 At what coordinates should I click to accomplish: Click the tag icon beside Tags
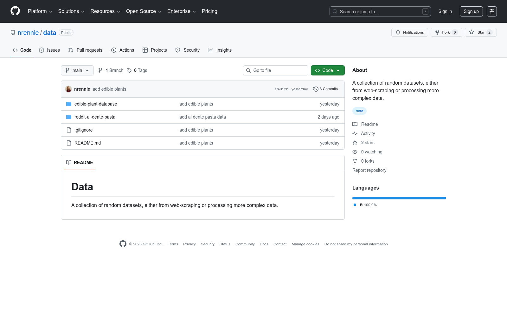coord(129,70)
